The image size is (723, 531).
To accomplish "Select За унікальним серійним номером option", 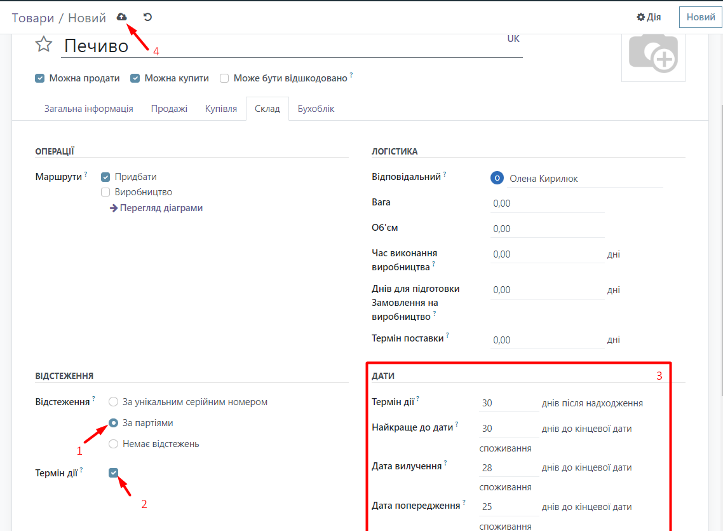I will tap(114, 402).
